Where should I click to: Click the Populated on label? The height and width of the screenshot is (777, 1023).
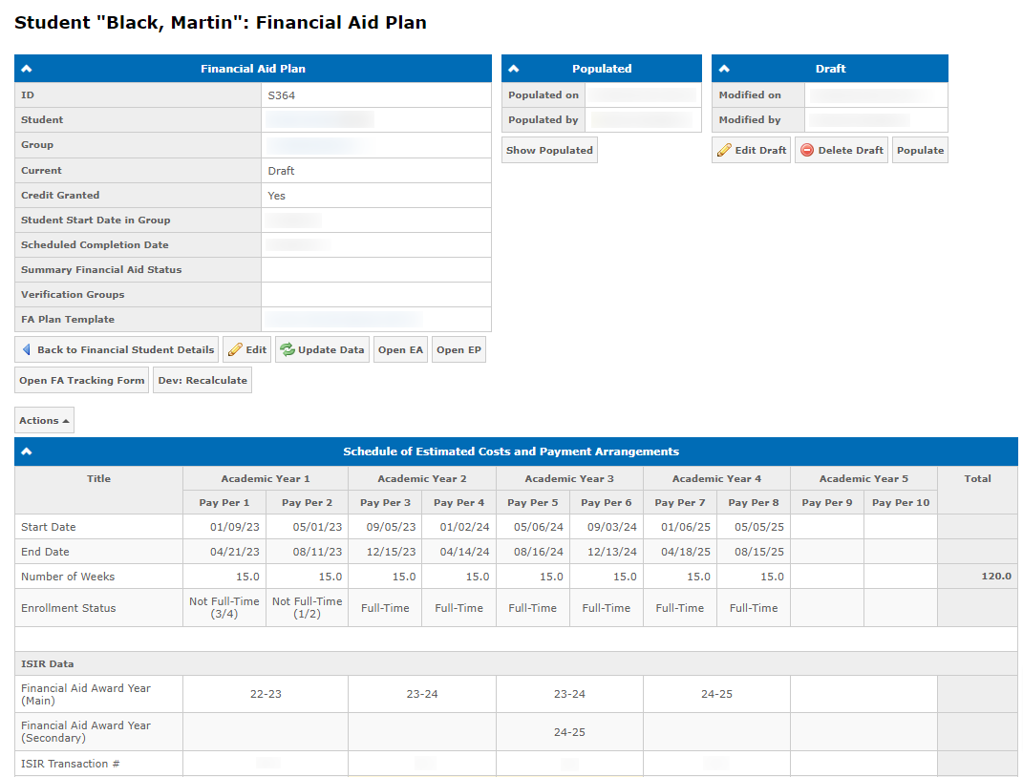(543, 95)
